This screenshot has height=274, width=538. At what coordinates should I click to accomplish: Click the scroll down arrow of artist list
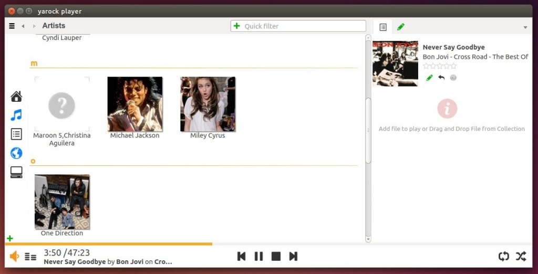tap(368, 239)
